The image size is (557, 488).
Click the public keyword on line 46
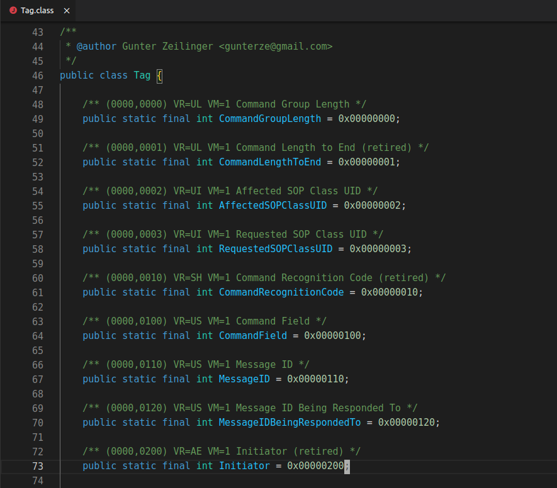click(x=77, y=75)
